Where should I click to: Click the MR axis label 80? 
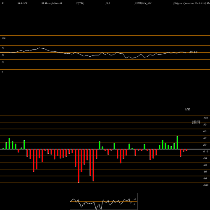pyautogui.click(x=205, y=125)
